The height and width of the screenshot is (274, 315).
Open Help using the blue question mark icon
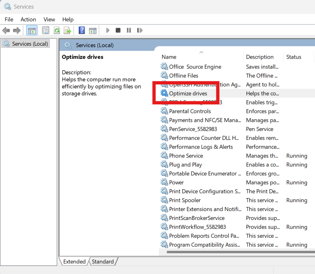81,30
